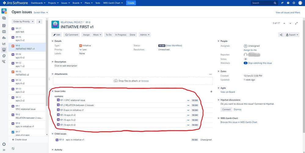The height and width of the screenshot is (153, 305).
Task: Click the RP-1 epic icon in Issue Links
Action: pos(58,100)
